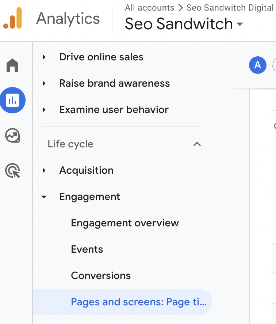Expand the Examine user behavior arrow
The image size is (276, 324).
tap(44, 110)
